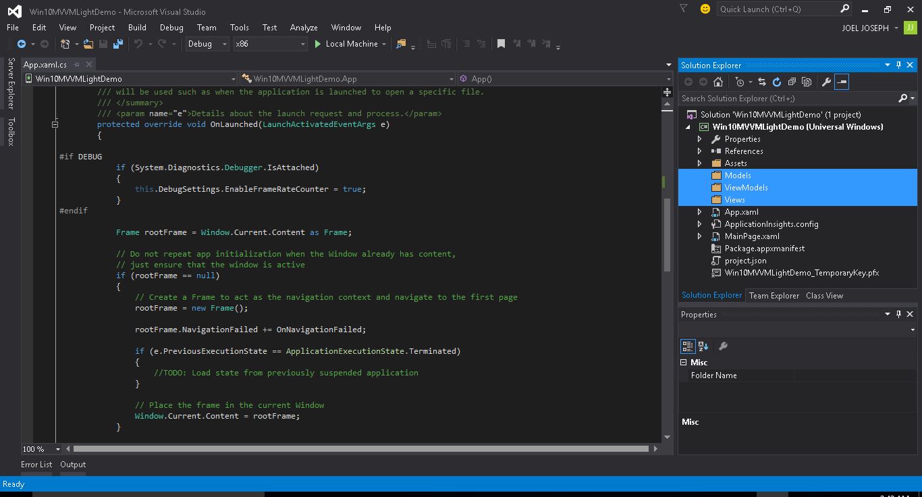The height and width of the screenshot is (497, 922).
Task: Click the Alphabetical sort icon in Properties
Action: tap(703, 346)
